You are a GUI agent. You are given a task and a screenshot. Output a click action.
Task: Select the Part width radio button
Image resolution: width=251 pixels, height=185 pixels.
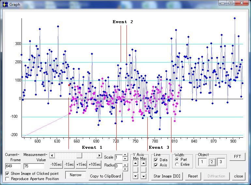(177, 159)
